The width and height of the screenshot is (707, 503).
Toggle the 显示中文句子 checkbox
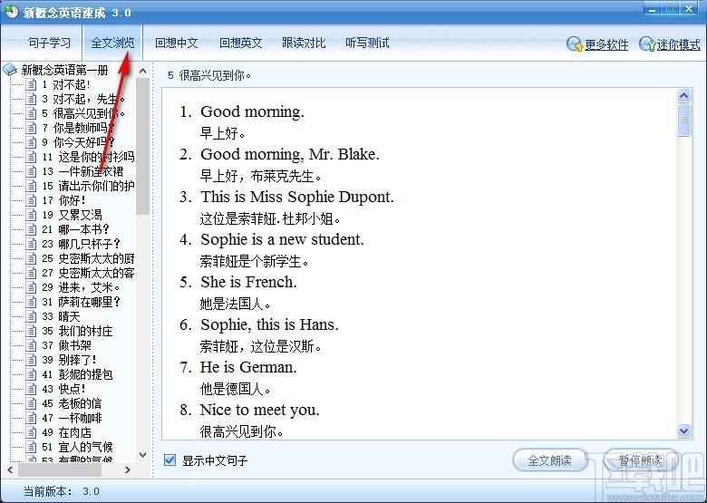point(170,460)
